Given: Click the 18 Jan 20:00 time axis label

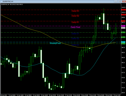Looking at the screenshot, I should pyautogui.click(x=85, y=95).
